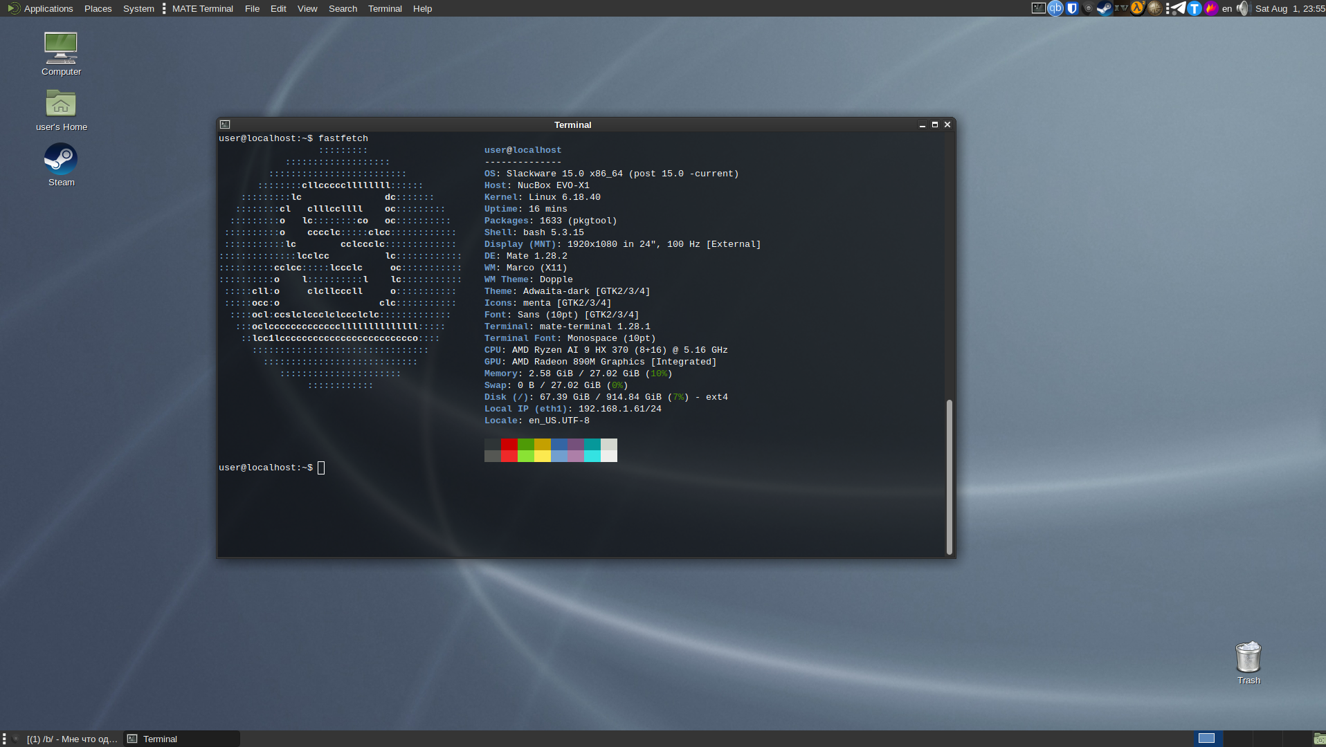The image size is (1326, 747).
Task: Click the 'WM Theme: Dopple' line
Action: 529,279
